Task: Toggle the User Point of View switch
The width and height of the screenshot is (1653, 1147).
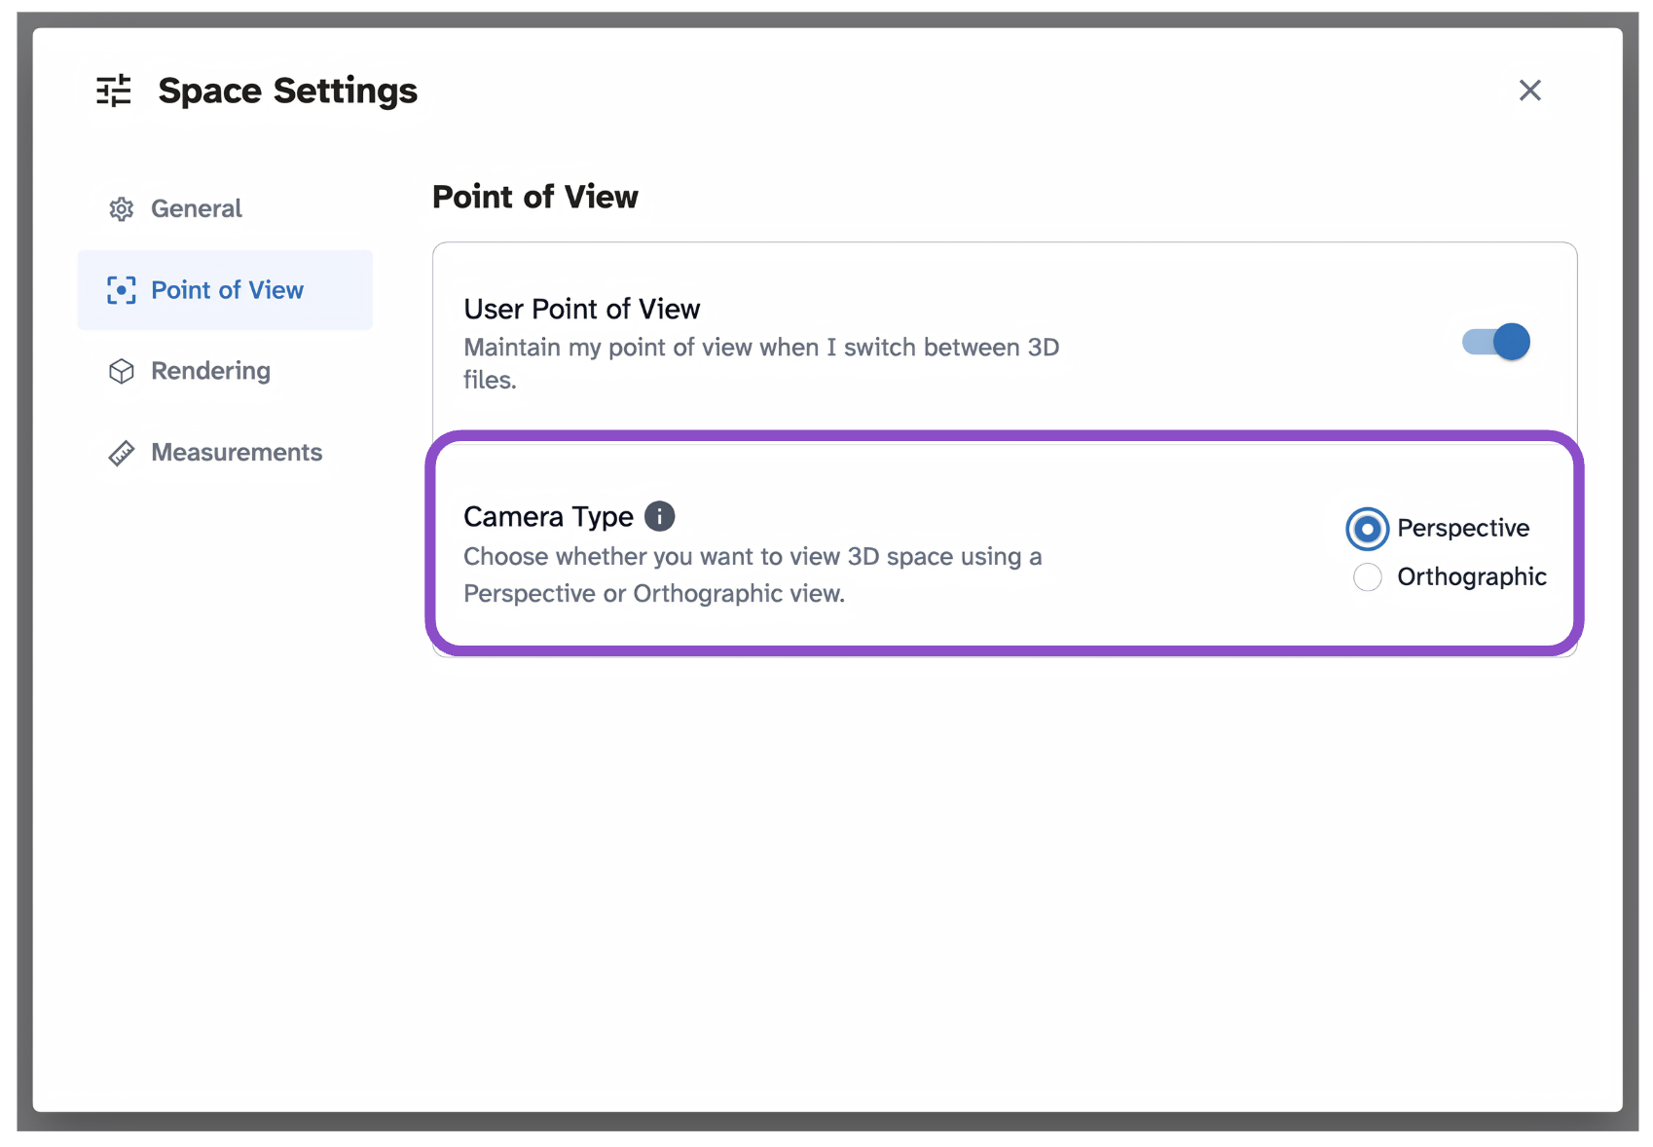Action: click(1496, 342)
